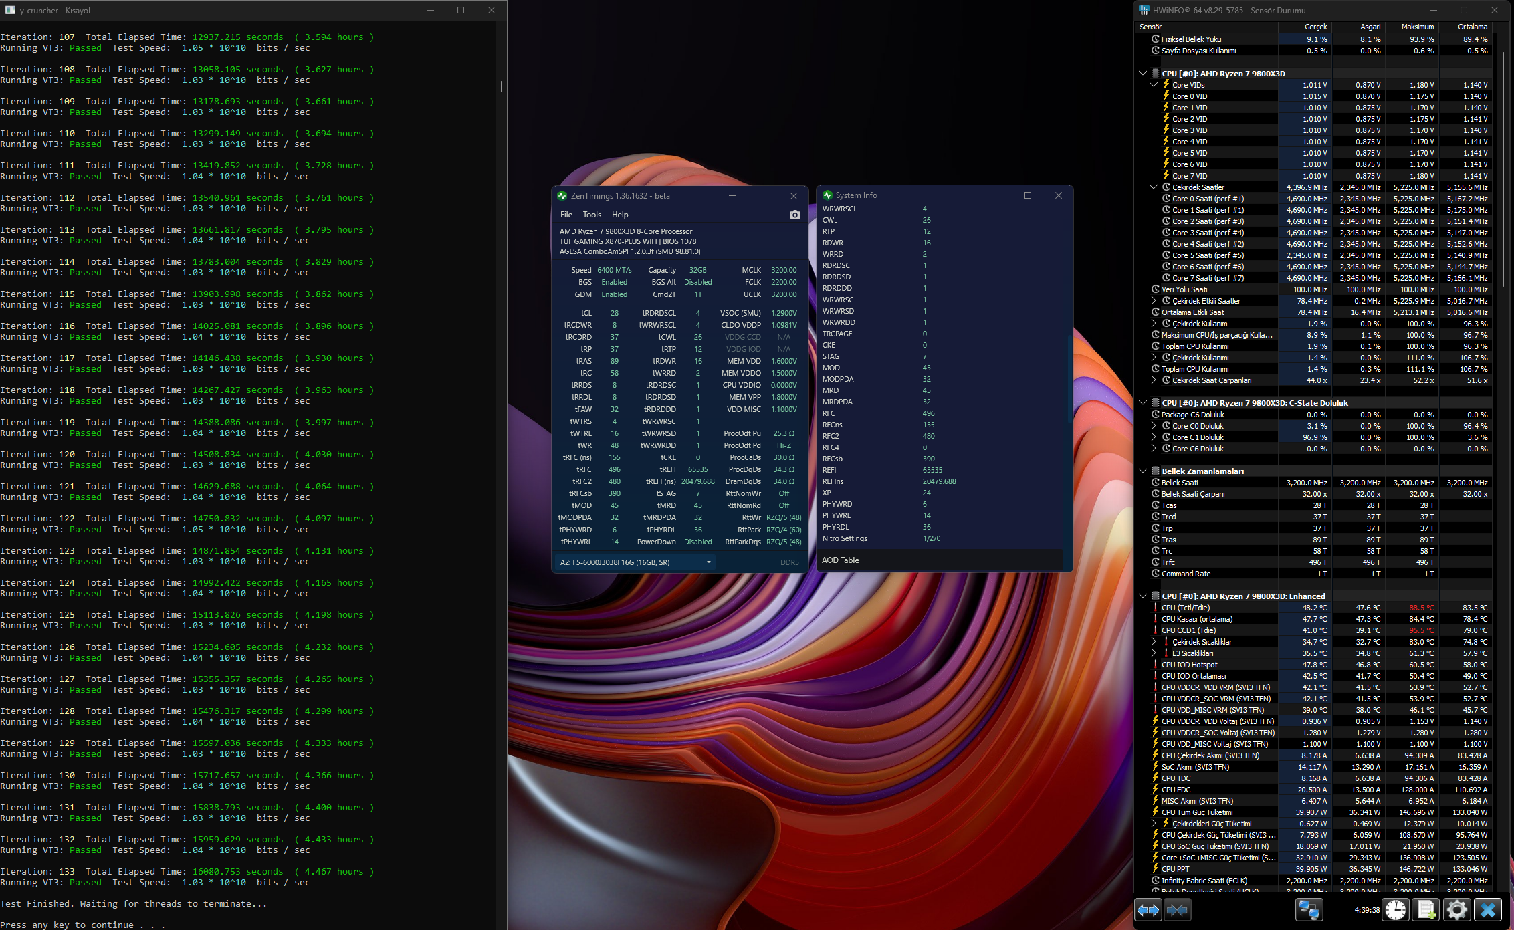Viewport: 1514px width, 930px height.
Task: Take a ZenTimings screenshot with the camera icon
Action: pos(794,215)
